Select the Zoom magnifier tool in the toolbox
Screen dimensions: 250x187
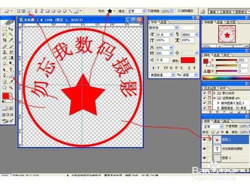[x=11, y=87]
